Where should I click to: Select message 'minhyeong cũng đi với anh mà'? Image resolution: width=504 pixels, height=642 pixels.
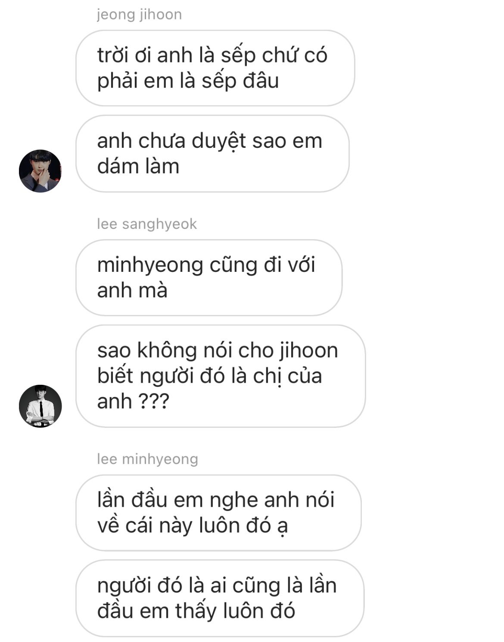coord(209,277)
